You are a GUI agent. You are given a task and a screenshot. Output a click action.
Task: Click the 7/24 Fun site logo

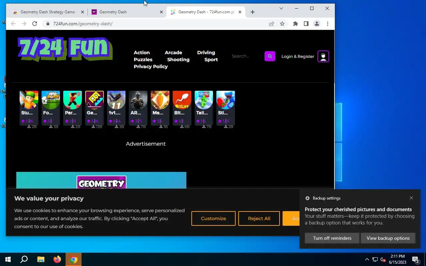click(65, 49)
